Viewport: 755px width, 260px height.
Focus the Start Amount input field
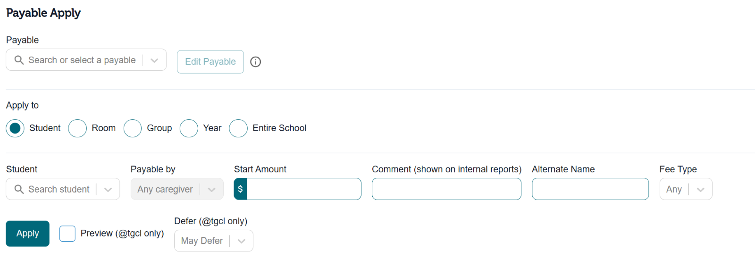[x=304, y=189]
